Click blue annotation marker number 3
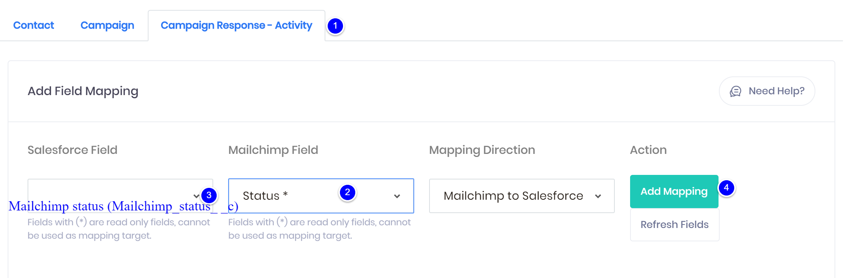The height and width of the screenshot is (278, 846). click(x=209, y=195)
